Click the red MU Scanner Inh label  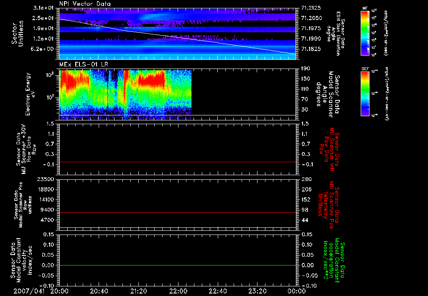pos(329,149)
